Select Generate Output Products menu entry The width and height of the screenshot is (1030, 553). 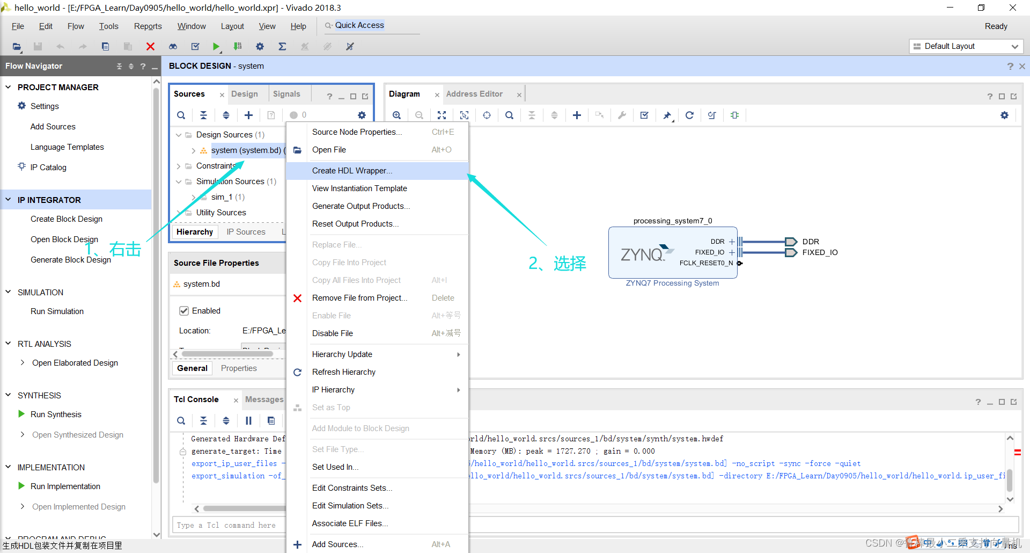pos(377,206)
